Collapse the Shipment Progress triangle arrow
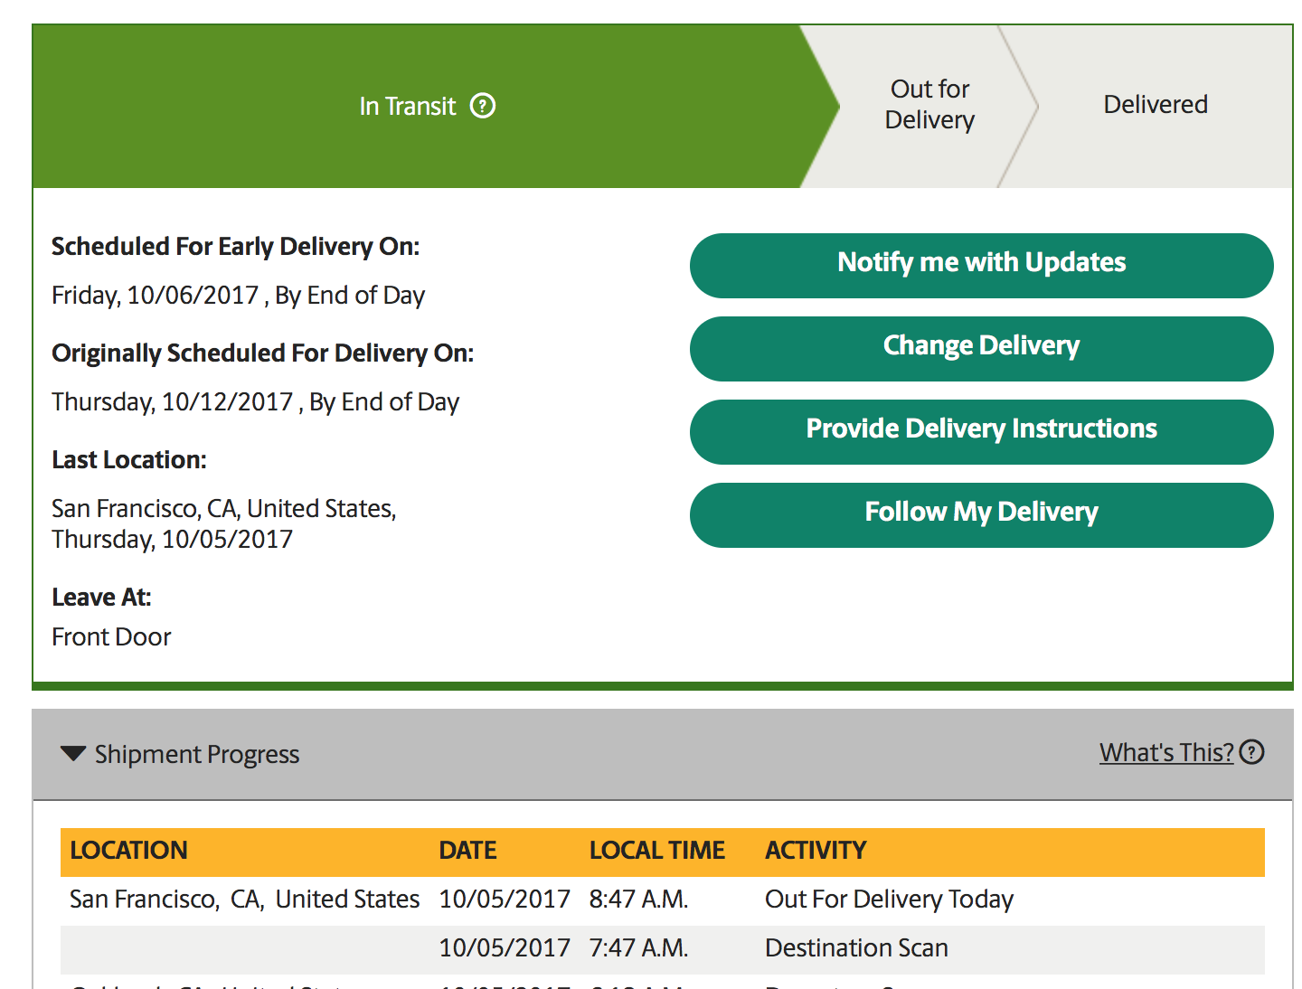 73,753
